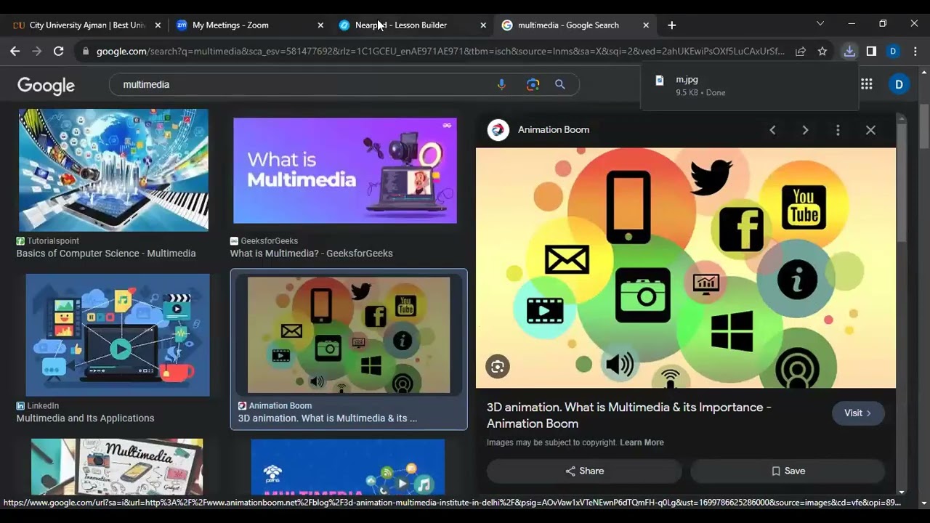
Task: Close the City University Ajman tab
Action: pyautogui.click(x=158, y=25)
